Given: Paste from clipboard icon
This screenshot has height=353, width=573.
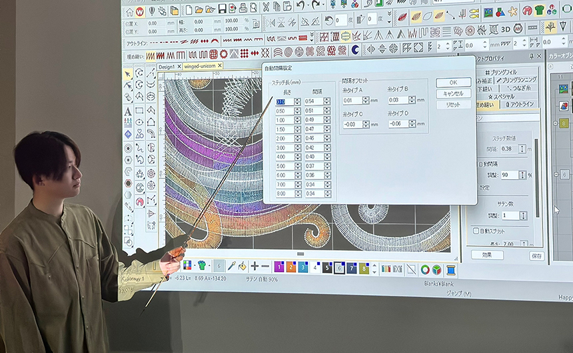Looking at the screenshot, I should pyautogui.click(x=287, y=6).
